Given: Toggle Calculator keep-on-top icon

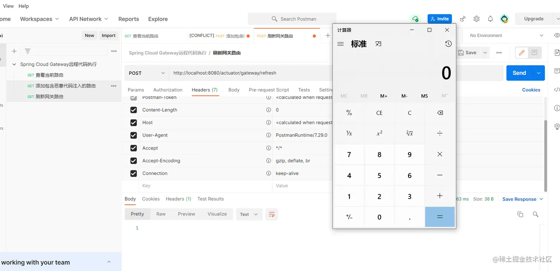Looking at the screenshot, I should click(x=378, y=44).
